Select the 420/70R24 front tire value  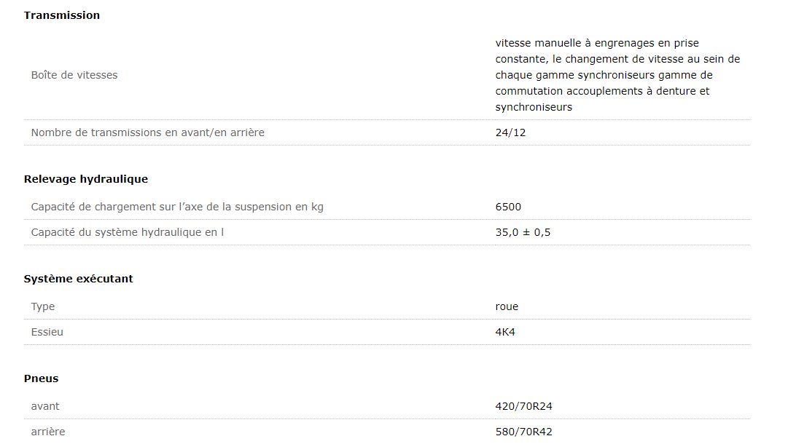click(523, 406)
